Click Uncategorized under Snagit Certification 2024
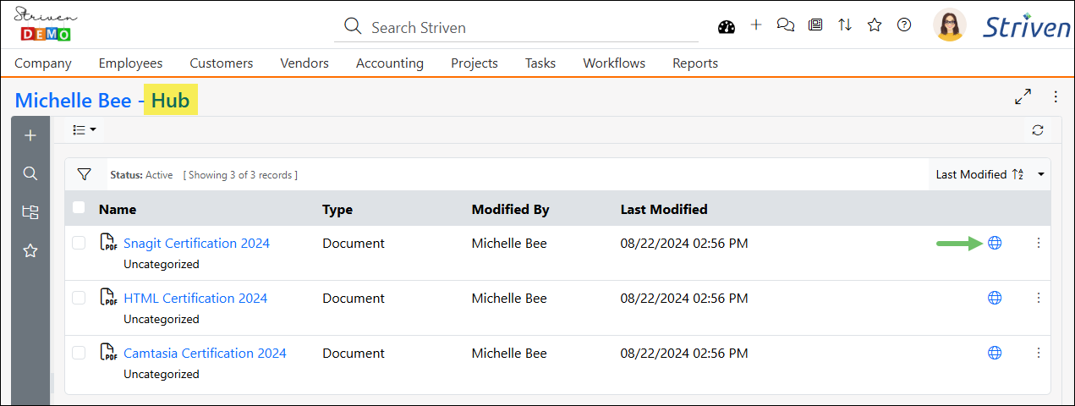 (162, 264)
